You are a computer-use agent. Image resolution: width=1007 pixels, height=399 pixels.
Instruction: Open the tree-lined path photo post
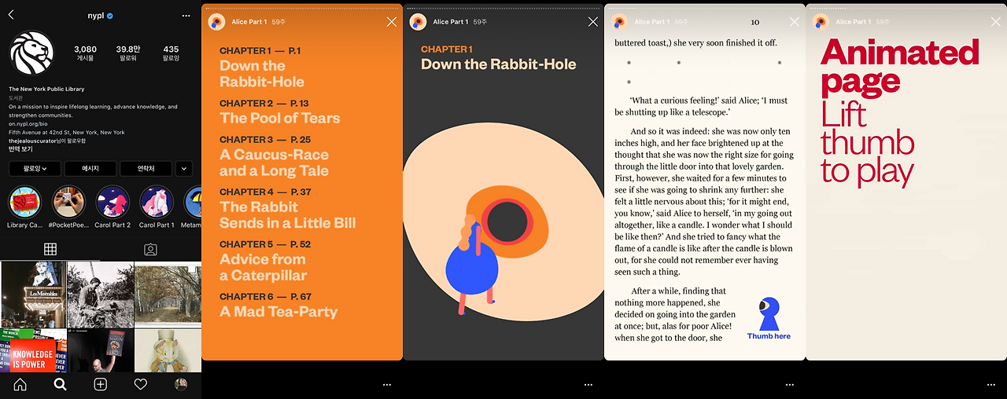pos(168,295)
